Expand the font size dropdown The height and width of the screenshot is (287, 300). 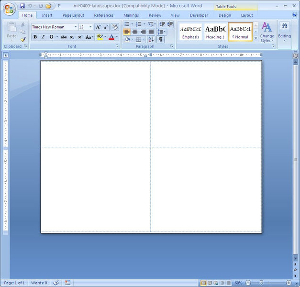tap(90, 27)
